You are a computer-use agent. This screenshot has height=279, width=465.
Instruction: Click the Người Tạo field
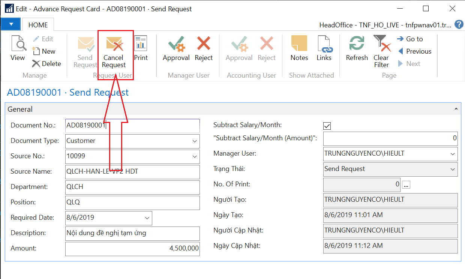[x=390, y=200]
